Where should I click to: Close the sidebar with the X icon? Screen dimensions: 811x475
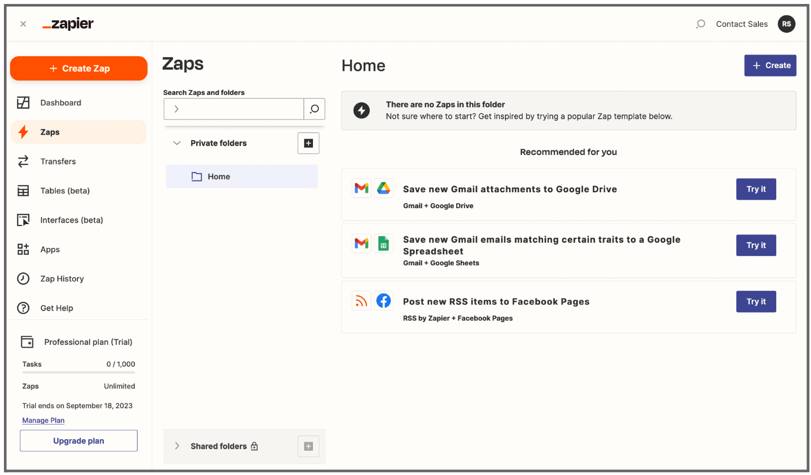point(23,24)
